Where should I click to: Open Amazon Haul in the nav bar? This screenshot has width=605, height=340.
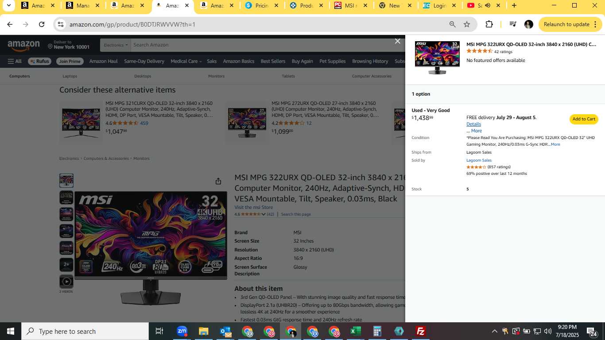point(103,61)
